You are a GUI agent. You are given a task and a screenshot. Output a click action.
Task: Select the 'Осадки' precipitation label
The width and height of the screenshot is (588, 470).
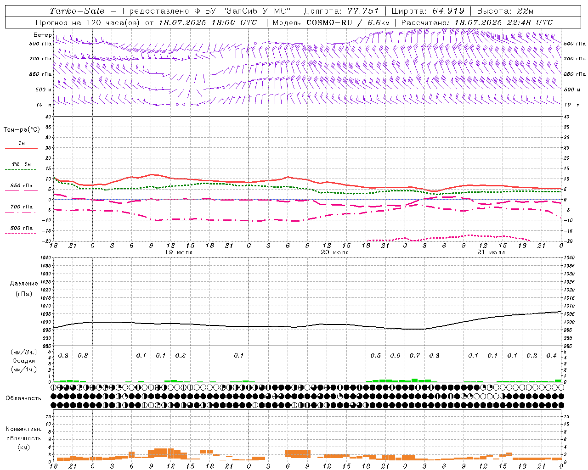point(24,361)
